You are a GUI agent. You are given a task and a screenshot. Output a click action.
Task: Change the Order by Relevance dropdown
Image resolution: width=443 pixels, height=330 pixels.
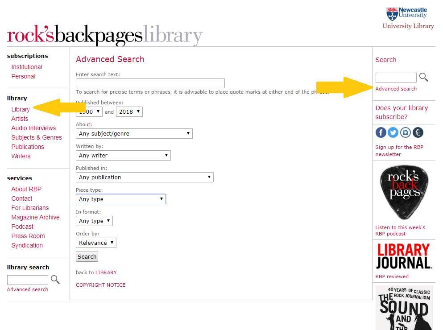(96, 243)
